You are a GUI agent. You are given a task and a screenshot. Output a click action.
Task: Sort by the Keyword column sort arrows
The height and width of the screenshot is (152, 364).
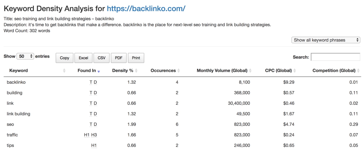coord(64,71)
